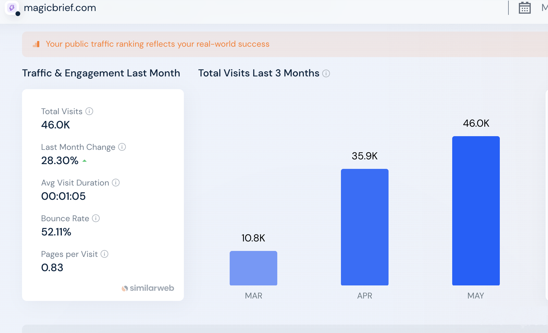The width and height of the screenshot is (548, 333).
Task: Click the Avg Visit Duration info icon
Action: coord(116,183)
